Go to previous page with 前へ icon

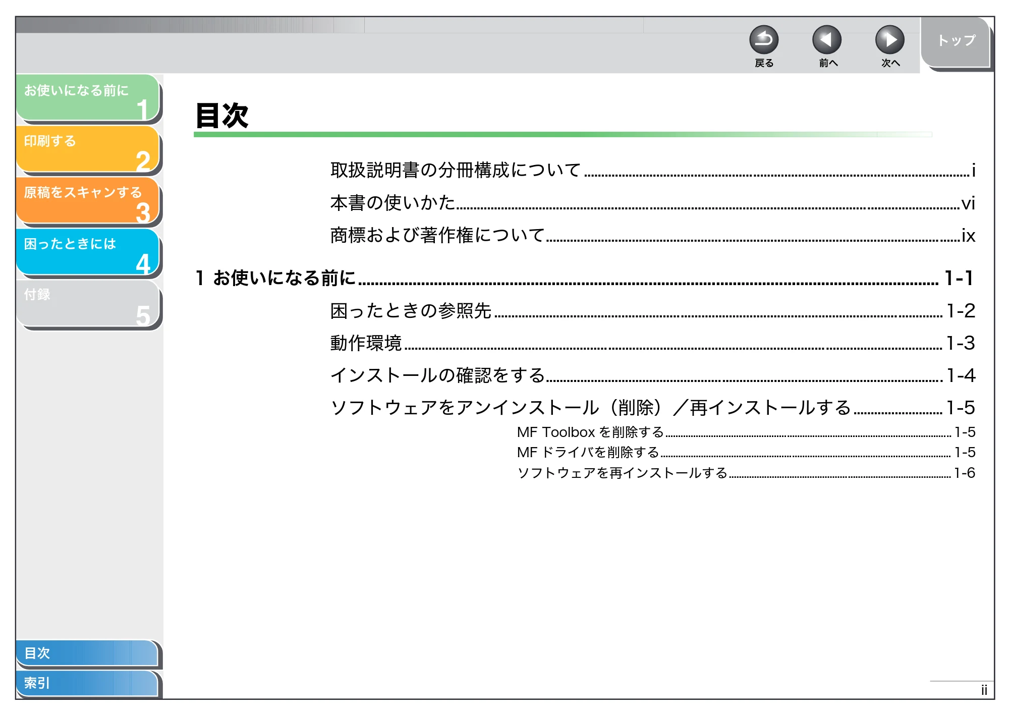point(827,40)
